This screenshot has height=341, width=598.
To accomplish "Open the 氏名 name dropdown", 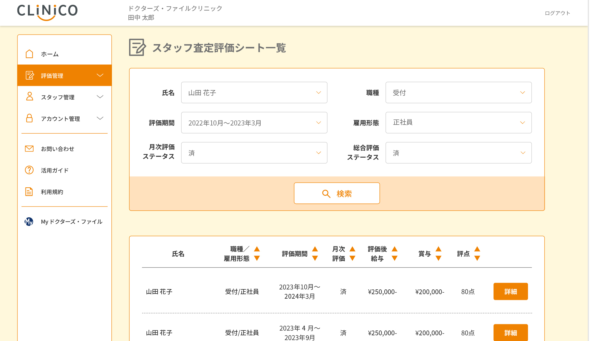I will pos(254,92).
